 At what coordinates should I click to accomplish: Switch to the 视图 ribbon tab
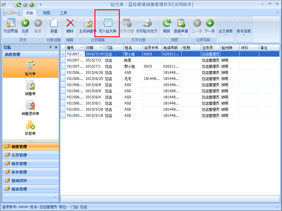(46, 13)
